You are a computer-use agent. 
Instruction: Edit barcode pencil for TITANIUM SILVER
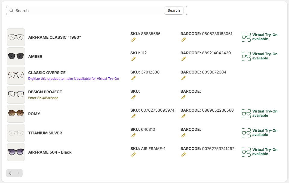pyautogui.click(x=184, y=135)
